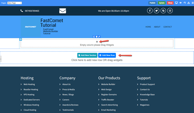This screenshot has width=194, height=113.
Task: Open CONTACT navigation menu item
Action: point(168,27)
